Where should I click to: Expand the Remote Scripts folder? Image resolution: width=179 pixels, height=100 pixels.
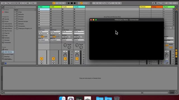(x=15, y=21)
